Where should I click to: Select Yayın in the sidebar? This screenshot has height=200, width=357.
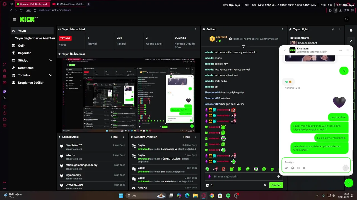32,31
